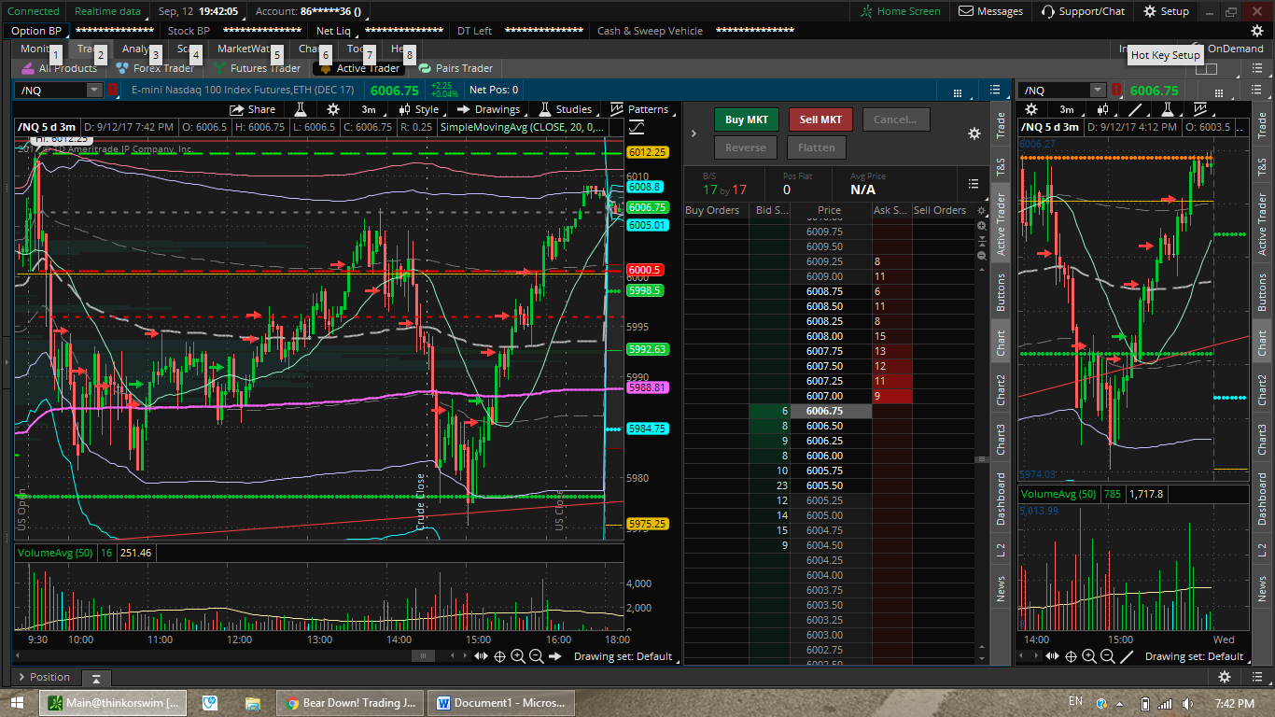The image size is (1275, 717).
Task: Open the Active Trader gear beside Cancel button
Action: pyautogui.click(x=974, y=134)
